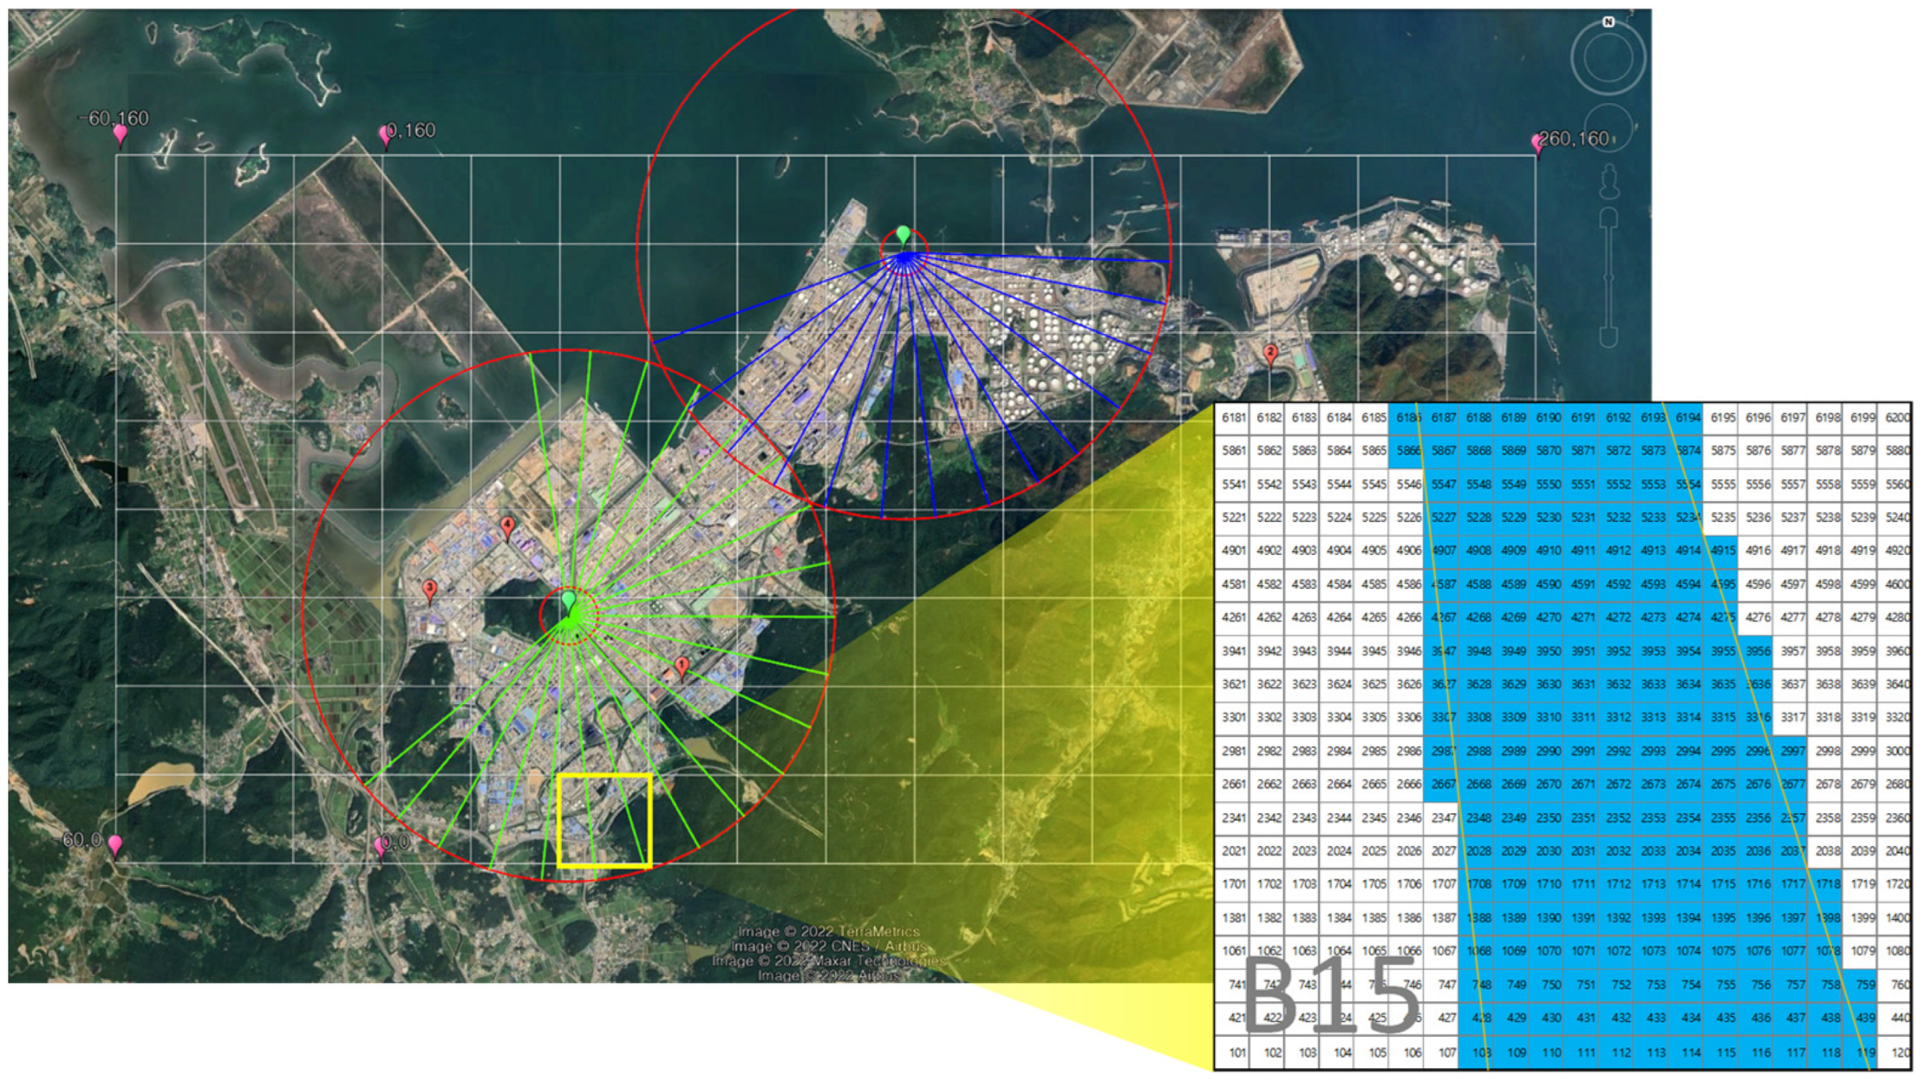Viewport: 1925px width, 1088px height.
Task: Click the Street View pegman icon
Action: (x=1609, y=182)
